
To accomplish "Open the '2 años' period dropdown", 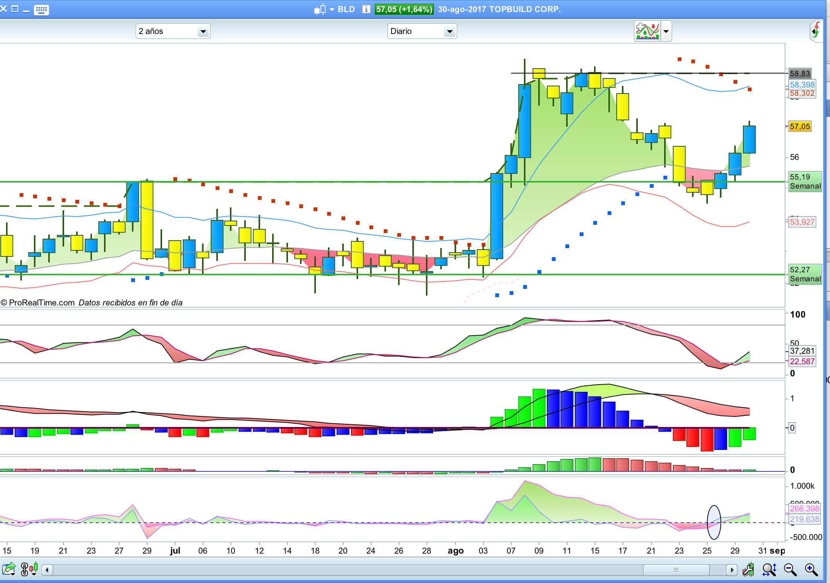I will pyautogui.click(x=173, y=31).
